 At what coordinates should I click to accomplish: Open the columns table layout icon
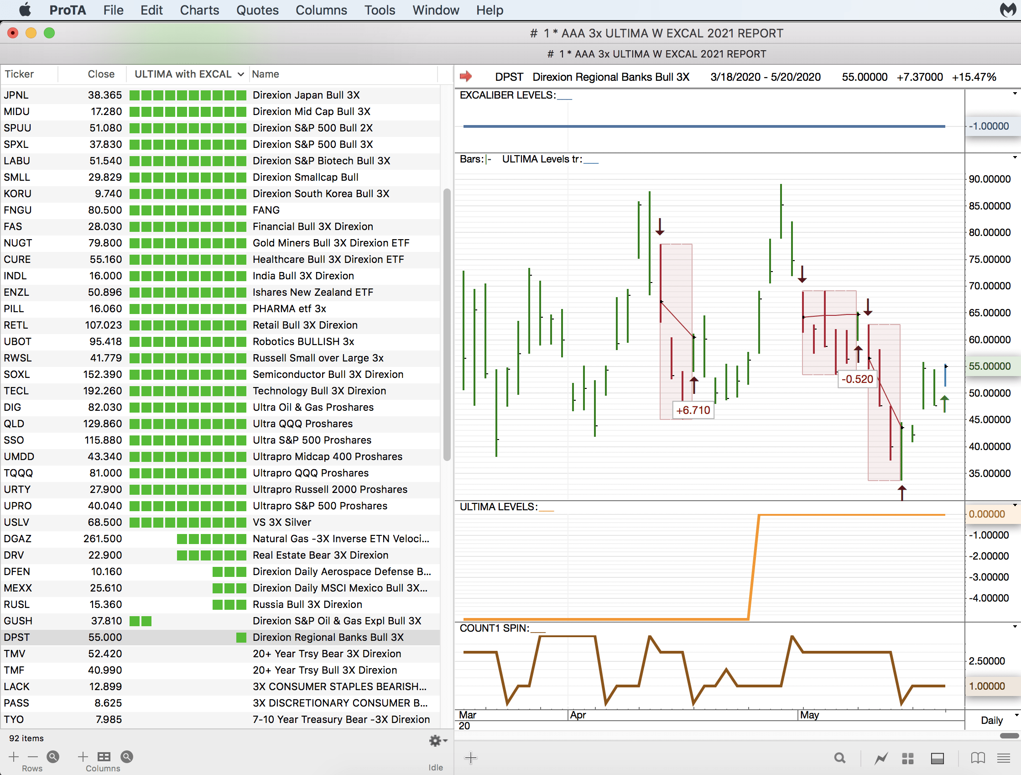point(104,757)
